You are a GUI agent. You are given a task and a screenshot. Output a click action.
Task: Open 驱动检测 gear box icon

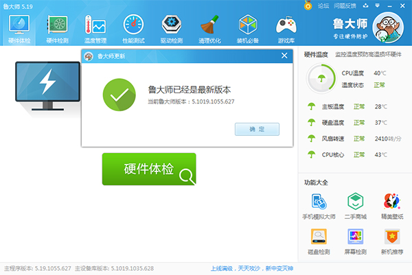pos(171,25)
